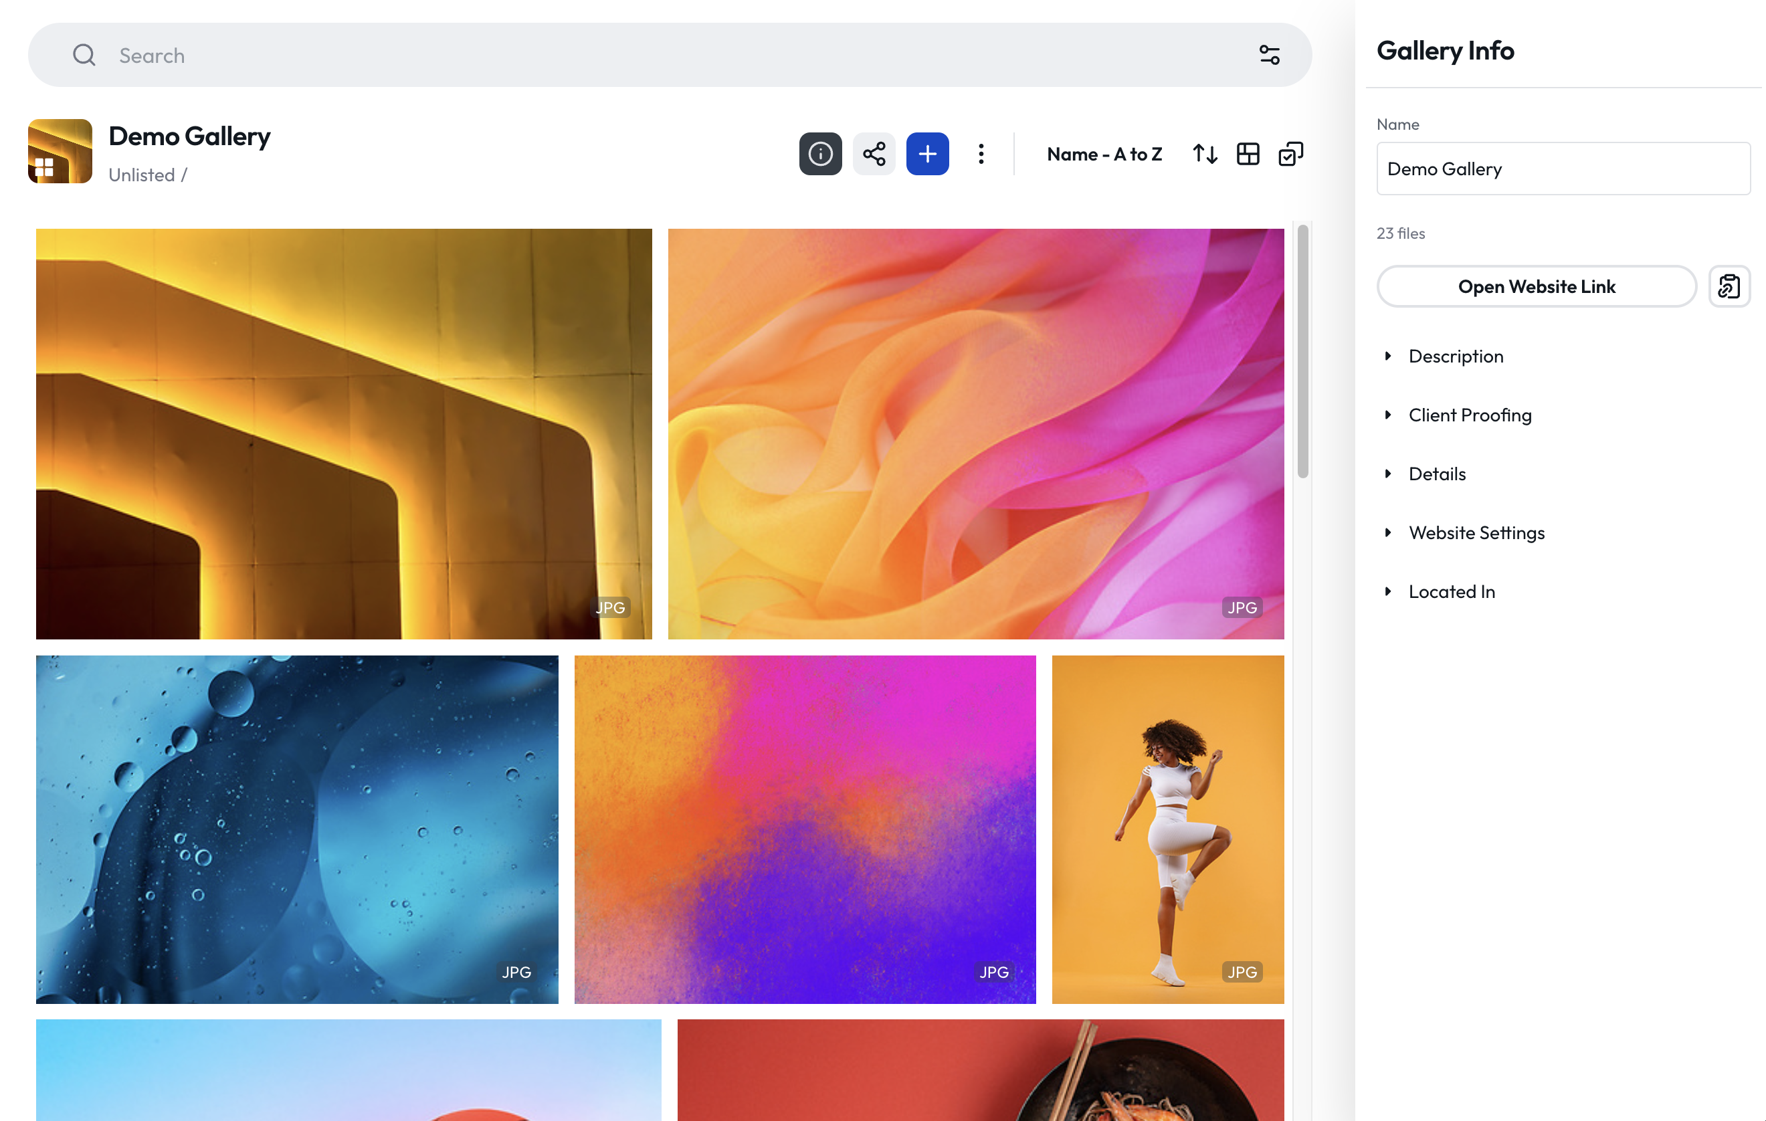Change grid layout view icon

[1248, 154]
